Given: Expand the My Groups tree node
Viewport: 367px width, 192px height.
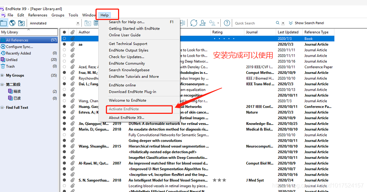Looking at the screenshot, I should (2, 75).
